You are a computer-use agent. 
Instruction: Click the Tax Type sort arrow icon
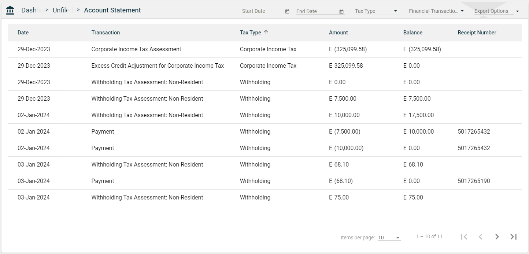(x=266, y=32)
